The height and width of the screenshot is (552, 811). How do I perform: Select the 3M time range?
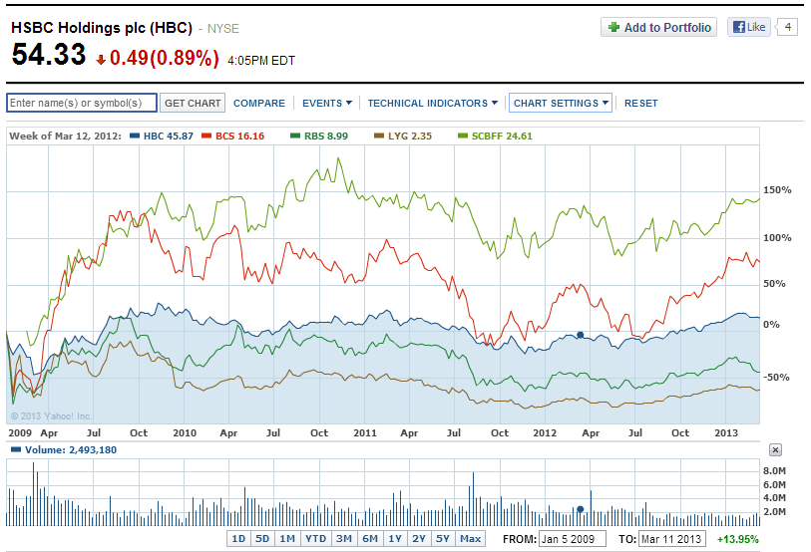click(x=344, y=539)
